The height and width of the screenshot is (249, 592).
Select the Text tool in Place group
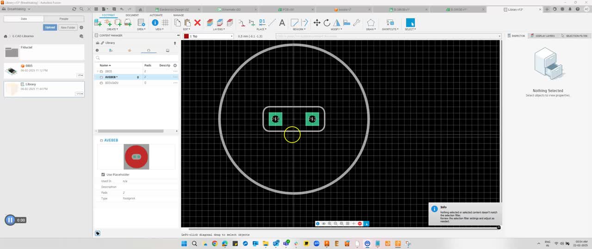(282, 23)
